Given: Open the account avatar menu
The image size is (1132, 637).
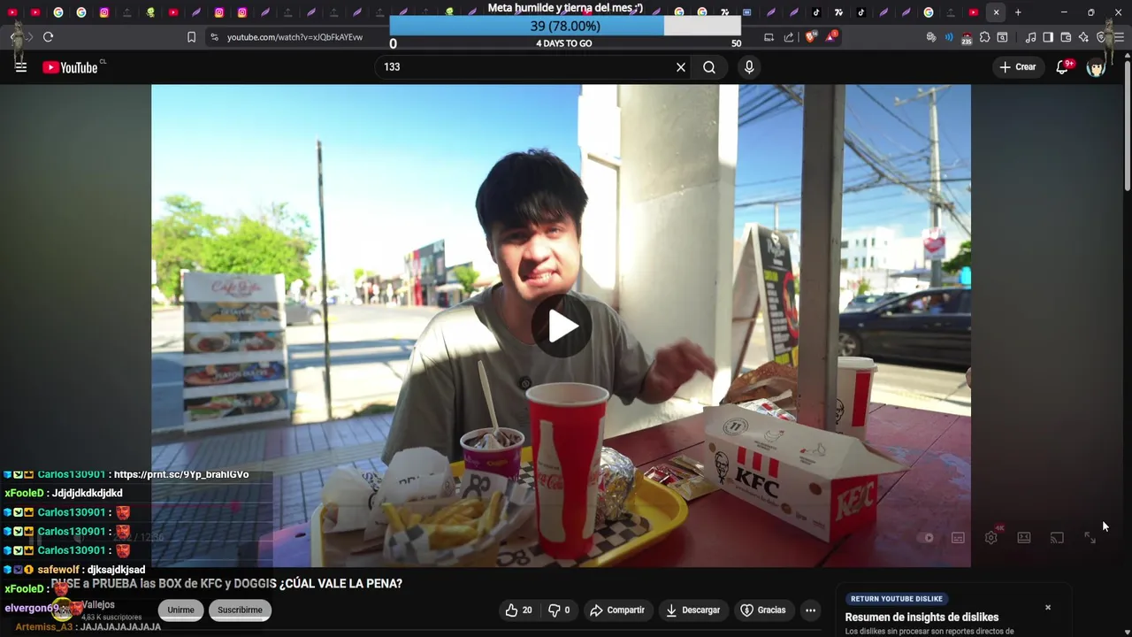Looking at the screenshot, I should coord(1096,67).
